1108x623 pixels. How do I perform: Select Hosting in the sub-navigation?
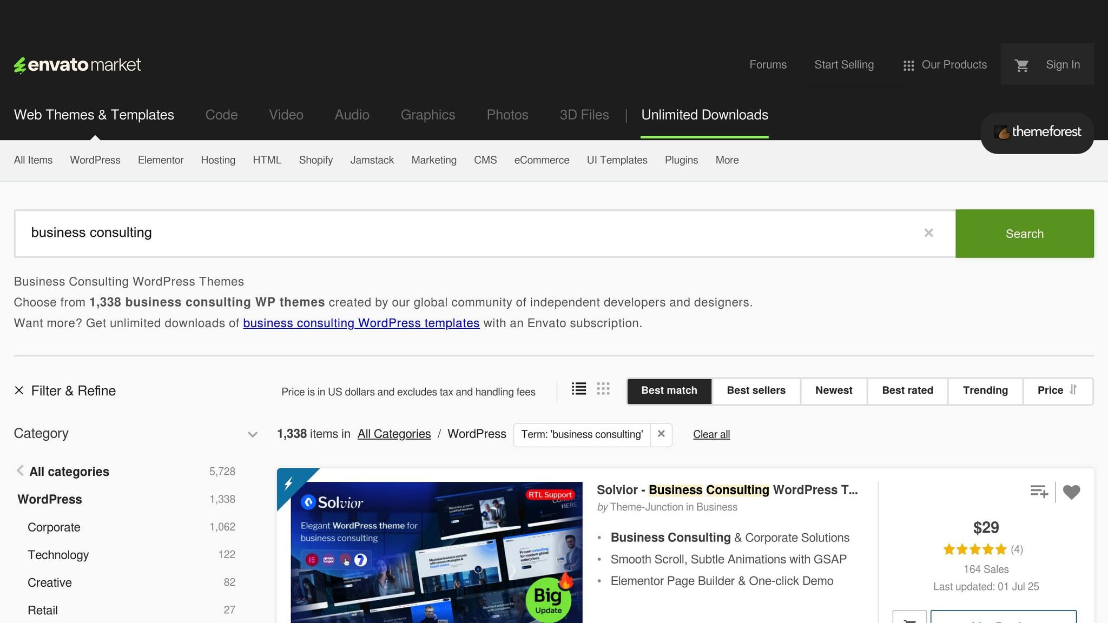[218, 160]
